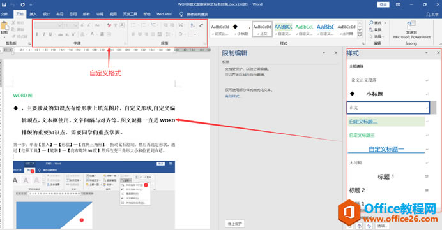Click the Copy (复制) icon in clipboard group

pyautogui.click(x=13, y=29)
